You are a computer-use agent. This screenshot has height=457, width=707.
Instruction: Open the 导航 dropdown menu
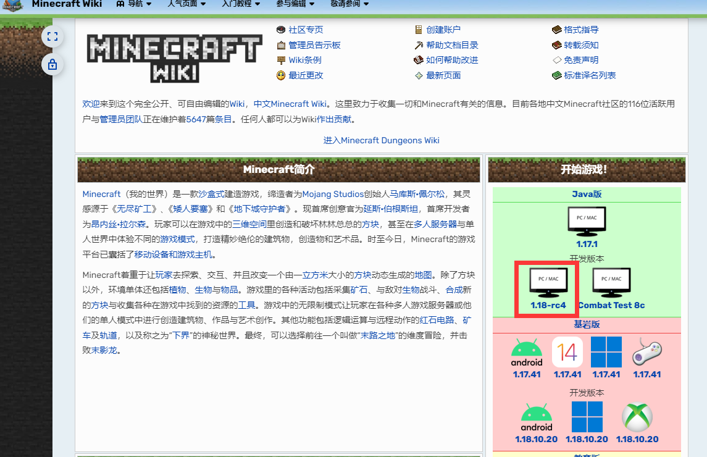(134, 4)
